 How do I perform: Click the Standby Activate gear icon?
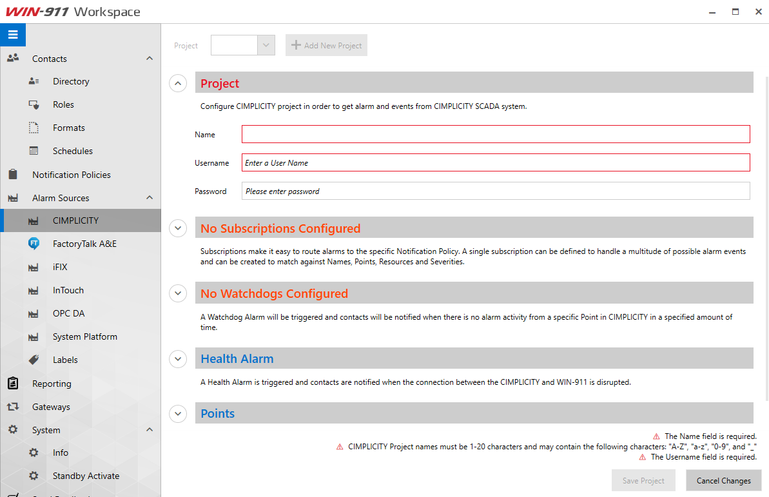(x=34, y=476)
